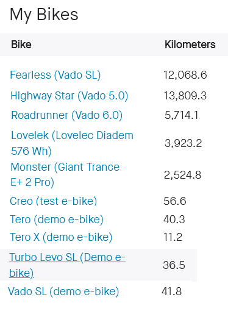This screenshot has width=228, height=311.
Task: Click the 41.8 kilometers value
Action: click(171, 291)
